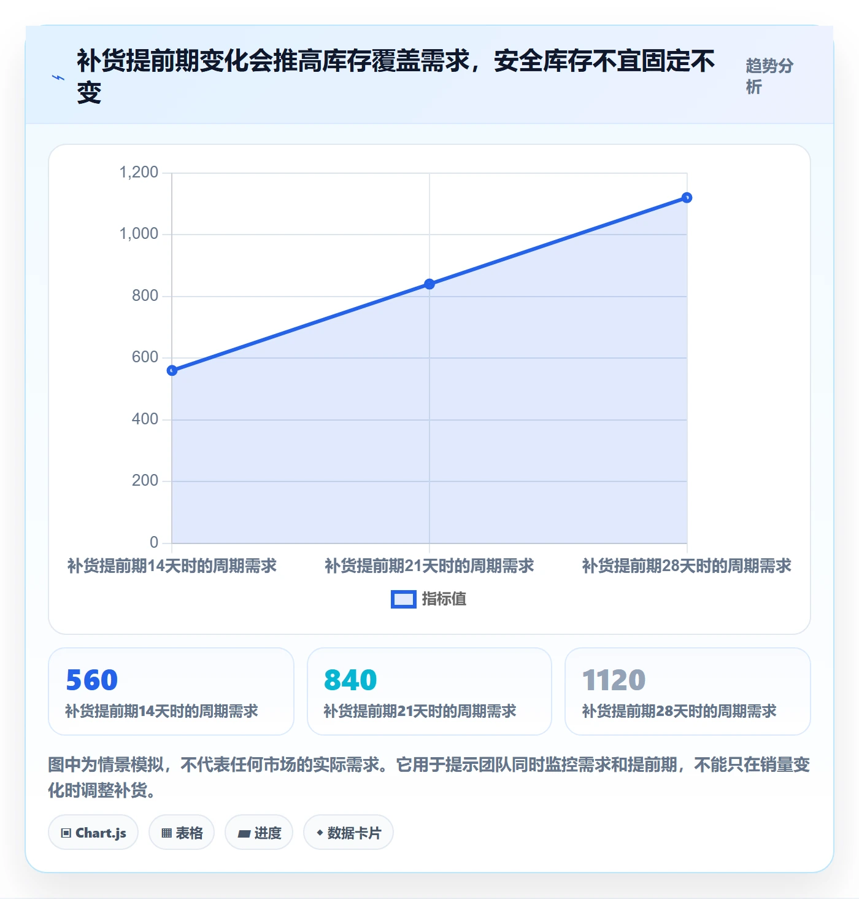Click the 进度 tag chip
This screenshot has height=899, width=859.
pos(259,833)
